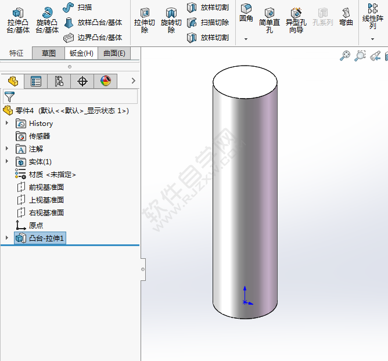This screenshot has width=388, height=361.
Task: Select the 圆角 fillet tool
Action: tap(246, 13)
